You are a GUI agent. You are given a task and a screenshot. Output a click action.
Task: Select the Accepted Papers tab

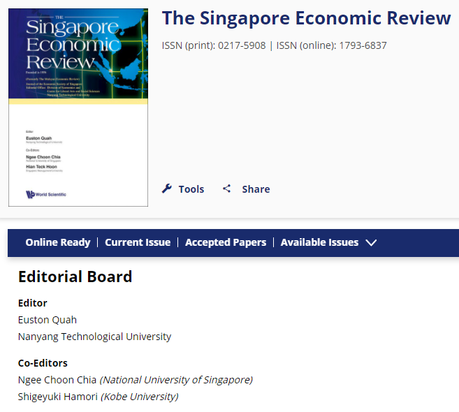click(x=226, y=242)
